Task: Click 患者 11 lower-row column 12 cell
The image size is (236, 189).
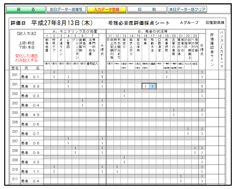Action: click(117, 172)
